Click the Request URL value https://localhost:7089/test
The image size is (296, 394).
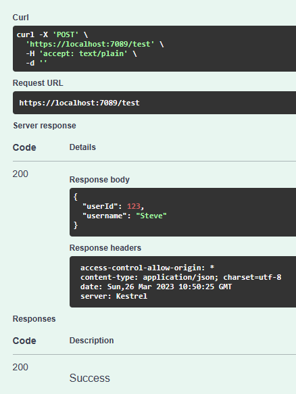pos(79,103)
